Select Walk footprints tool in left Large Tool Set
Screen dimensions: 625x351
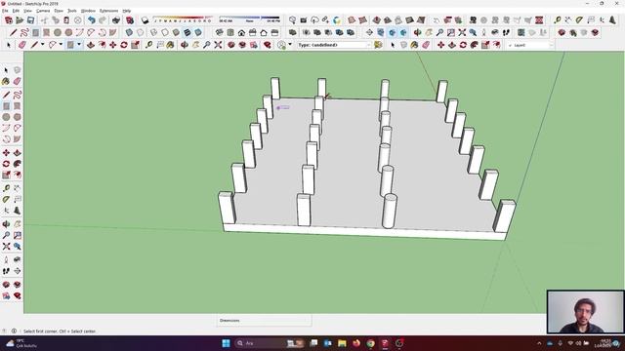coord(6,271)
